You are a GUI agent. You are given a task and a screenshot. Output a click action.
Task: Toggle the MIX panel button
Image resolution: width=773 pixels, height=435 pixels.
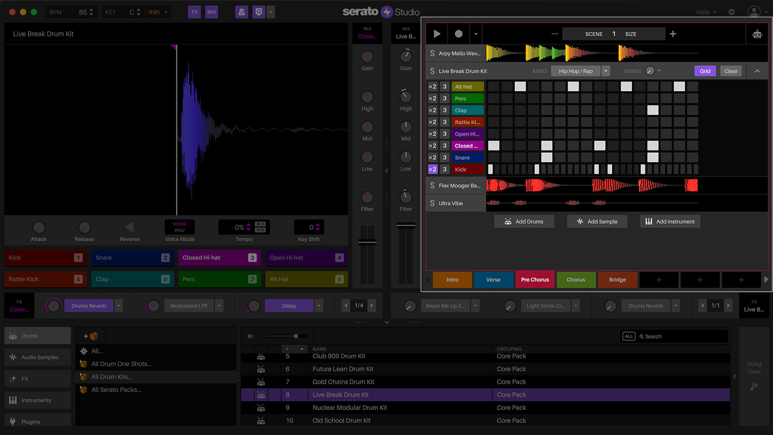tap(212, 12)
